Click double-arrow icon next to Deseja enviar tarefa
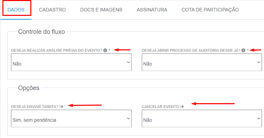264x138 pixels. point(62,107)
